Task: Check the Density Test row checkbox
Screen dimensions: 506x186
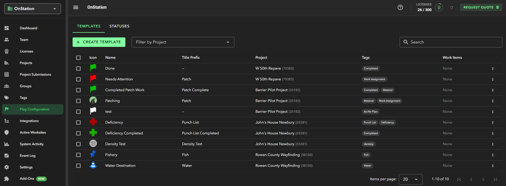Action: 78,144
